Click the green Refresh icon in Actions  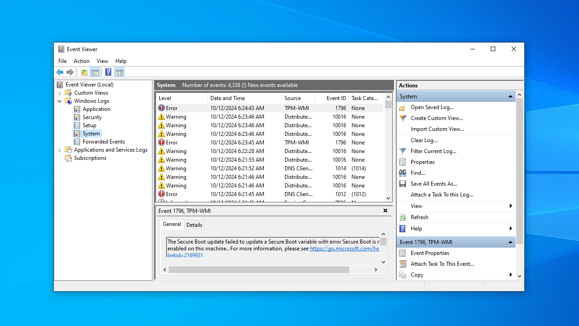point(403,217)
